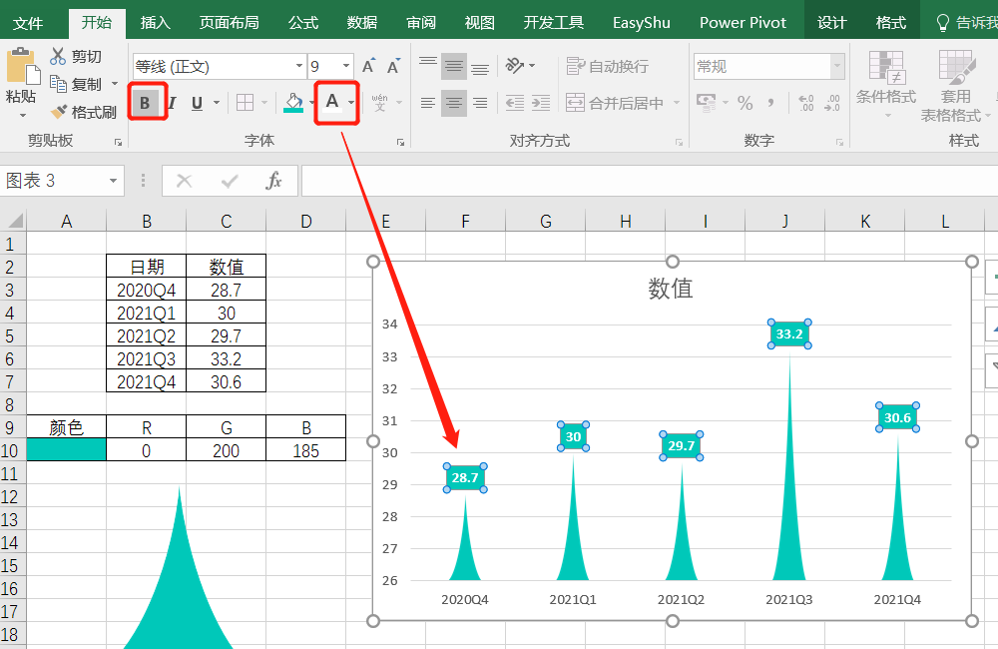Open the font name dropdown
998x649 pixels.
(x=298, y=66)
